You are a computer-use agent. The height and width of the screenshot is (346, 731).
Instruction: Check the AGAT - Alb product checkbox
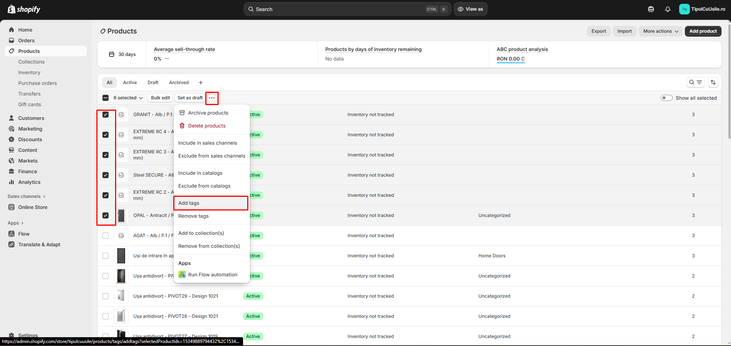coord(106,236)
